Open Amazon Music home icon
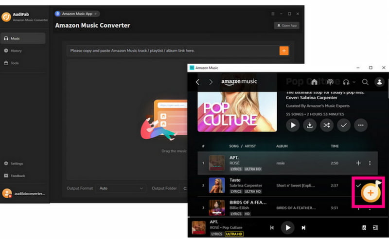Screen dimensions: 389x239 314,82
